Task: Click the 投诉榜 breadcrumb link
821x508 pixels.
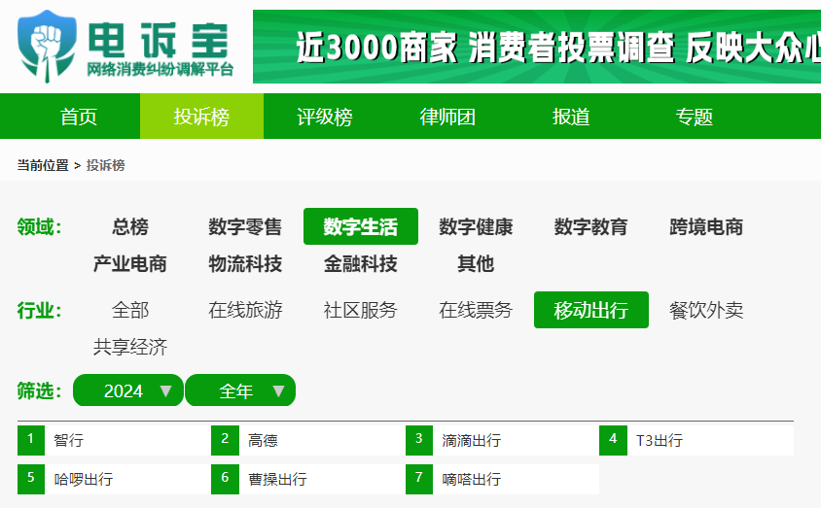Action: point(105,165)
